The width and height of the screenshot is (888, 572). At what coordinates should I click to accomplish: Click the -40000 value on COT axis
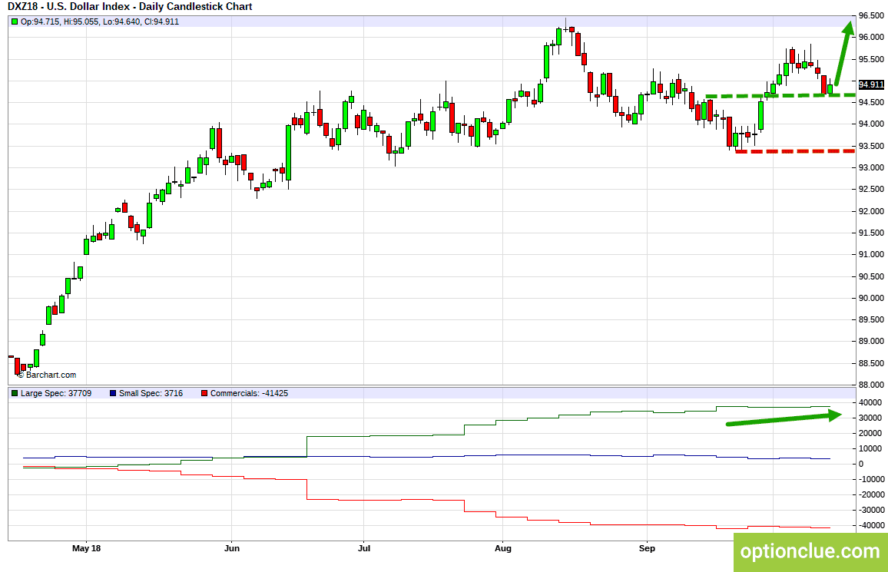pyautogui.click(x=870, y=525)
